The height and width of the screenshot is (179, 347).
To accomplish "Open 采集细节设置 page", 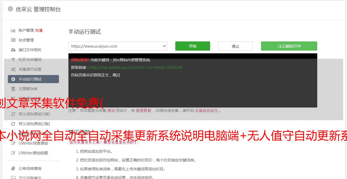I will tap(30, 69).
